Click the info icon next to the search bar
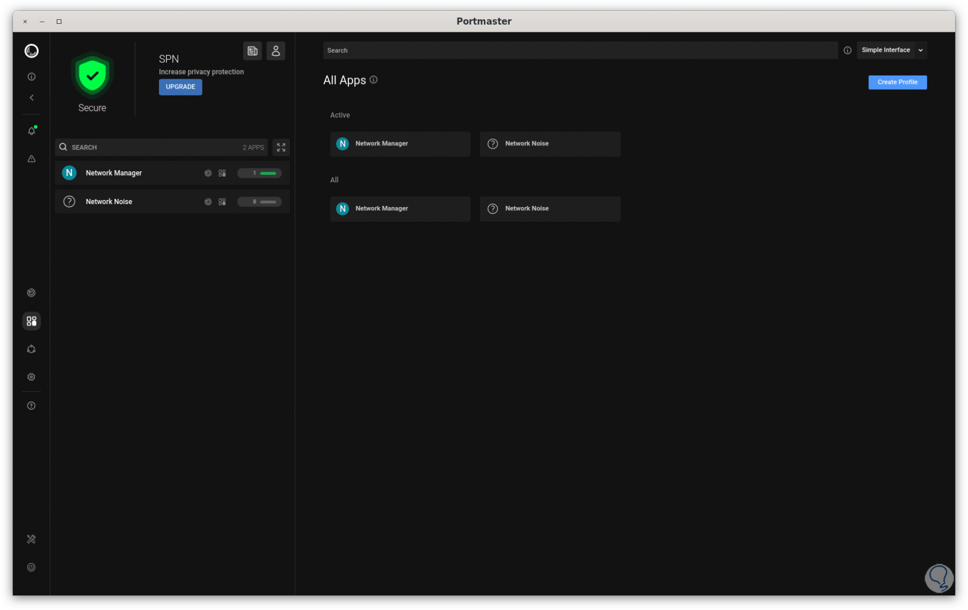Screen dimensions: 968x610 click(x=848, y=50)
